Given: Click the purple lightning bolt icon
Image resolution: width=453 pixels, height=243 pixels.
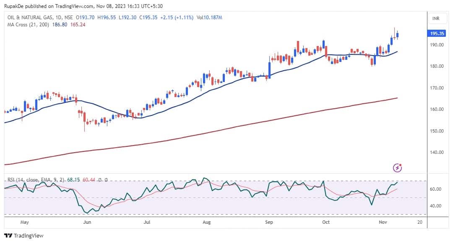Looking at the screenshot, I should tap(398, 168).
